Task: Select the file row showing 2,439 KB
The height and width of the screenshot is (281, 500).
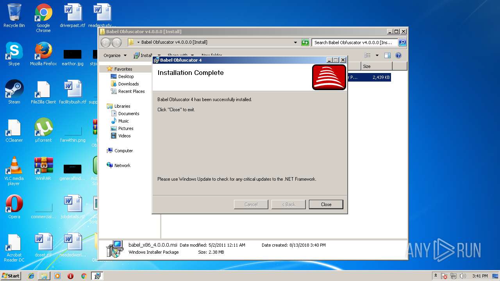Action: click(369, 77)
